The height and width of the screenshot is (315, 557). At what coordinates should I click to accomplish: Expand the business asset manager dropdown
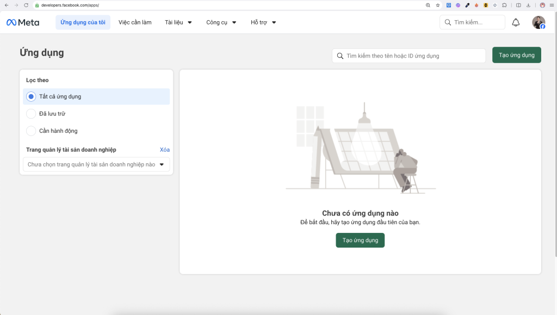[96, 164]
